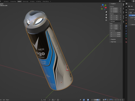
Task: Open the World properties tab icon
Action: coord(126,20)
